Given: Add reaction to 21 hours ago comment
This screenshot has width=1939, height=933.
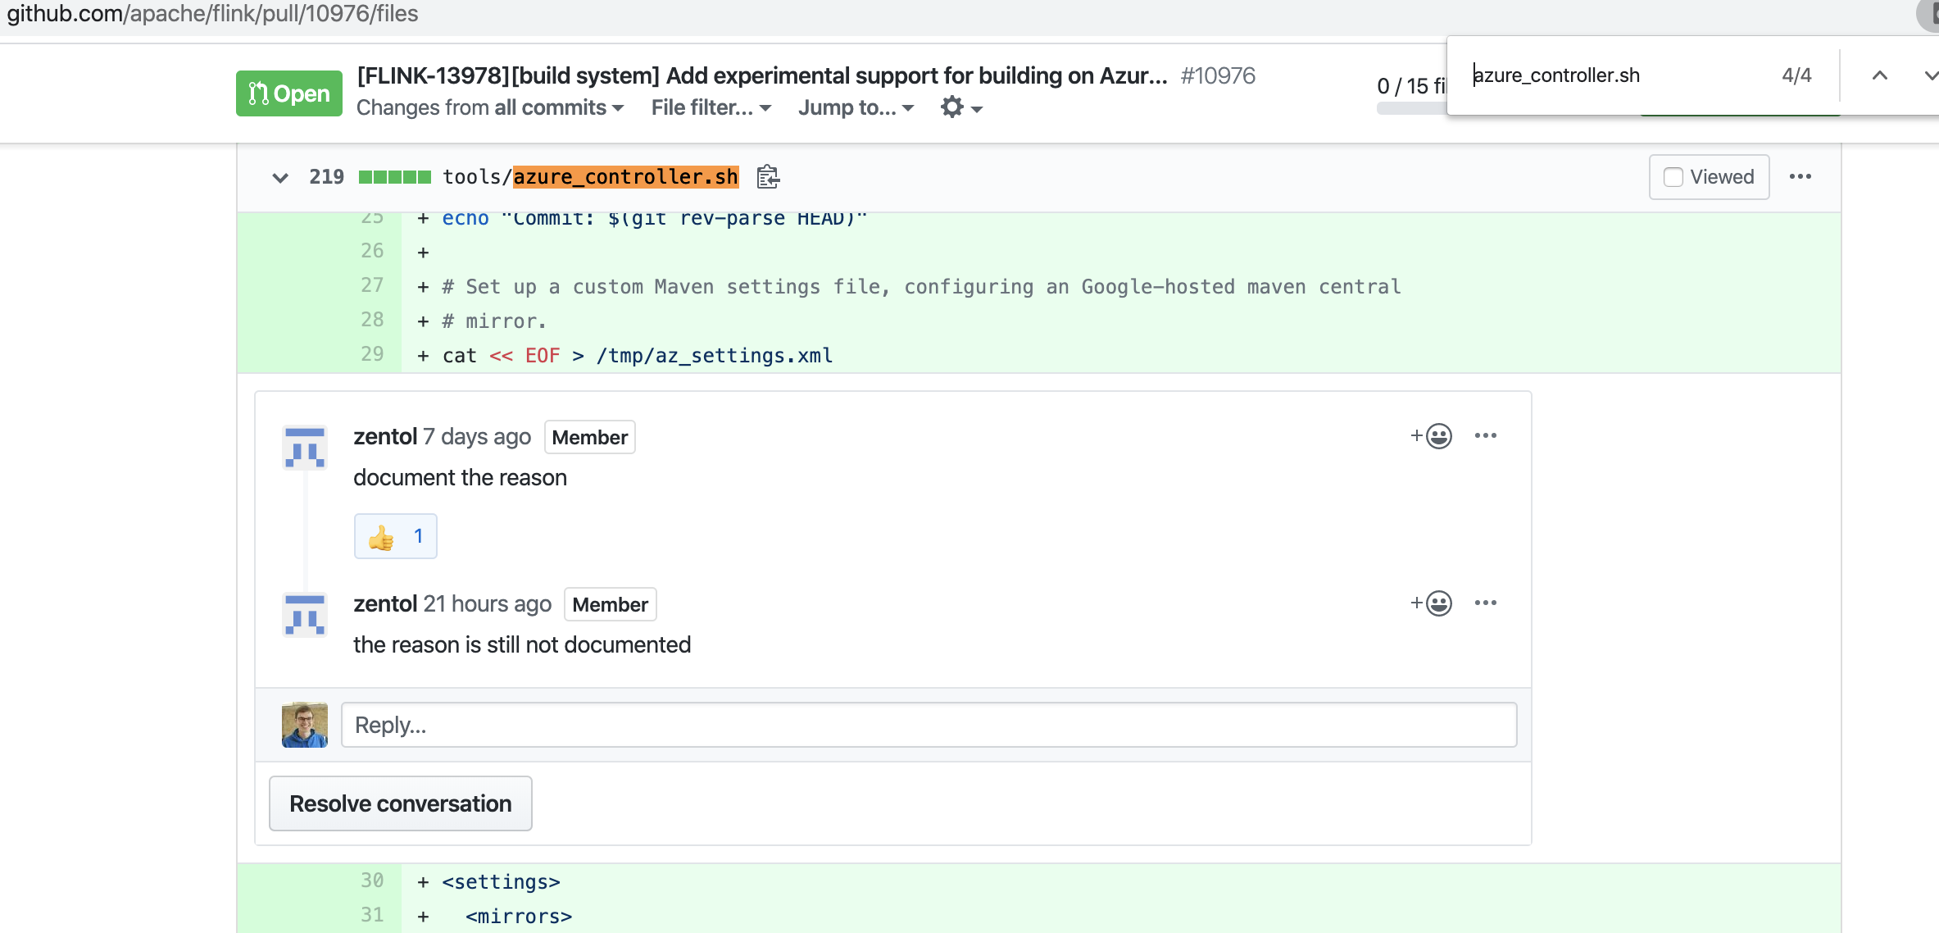Looking at the screenshot, I should click(x=1431, y=603).
